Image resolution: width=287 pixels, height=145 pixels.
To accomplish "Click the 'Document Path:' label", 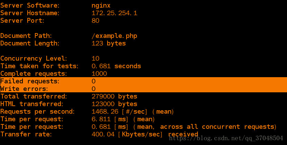I will 26,36.
